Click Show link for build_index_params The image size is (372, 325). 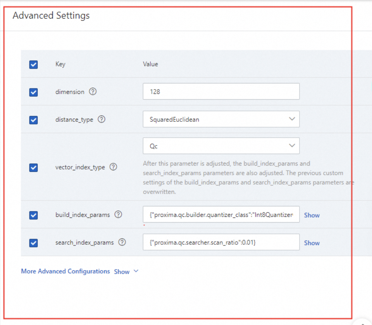pyautogui.click(x=312, y=215)
